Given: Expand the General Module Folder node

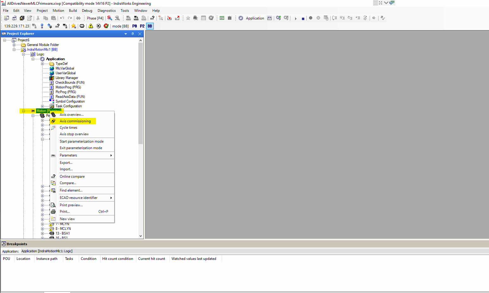Looking at the screenshot, I should [14, 45].
